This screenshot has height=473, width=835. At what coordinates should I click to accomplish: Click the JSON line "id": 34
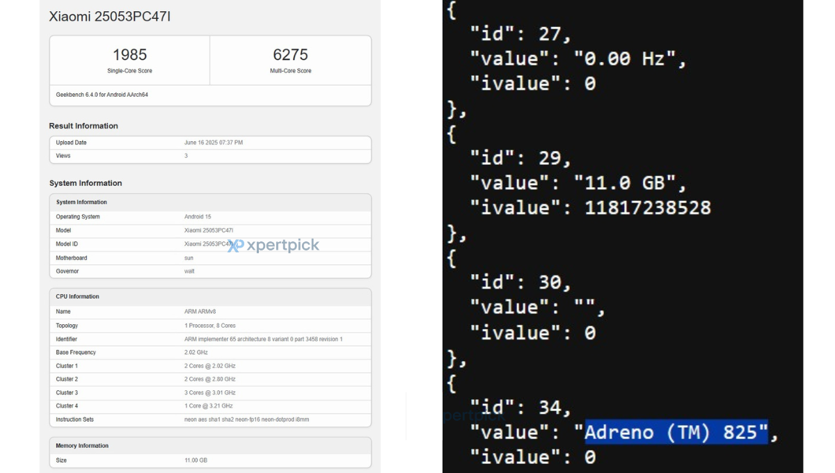click(x=520, y=408)
